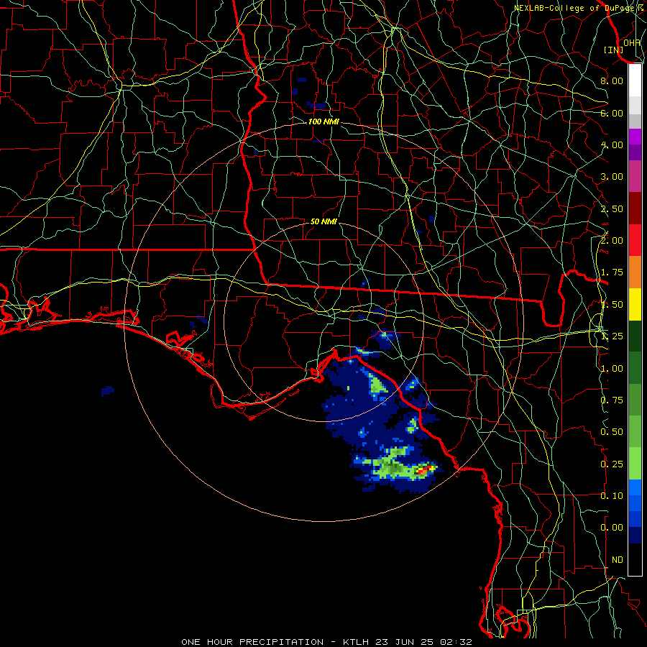Screen dimensions: 647x647
Task: Click the 8.00 legend value
Action: [612, 81]
